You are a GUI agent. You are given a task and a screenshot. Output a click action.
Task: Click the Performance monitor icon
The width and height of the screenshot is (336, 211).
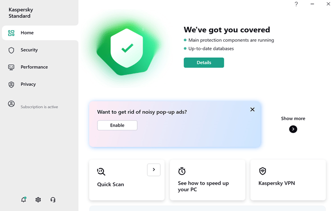pos(11,68)
